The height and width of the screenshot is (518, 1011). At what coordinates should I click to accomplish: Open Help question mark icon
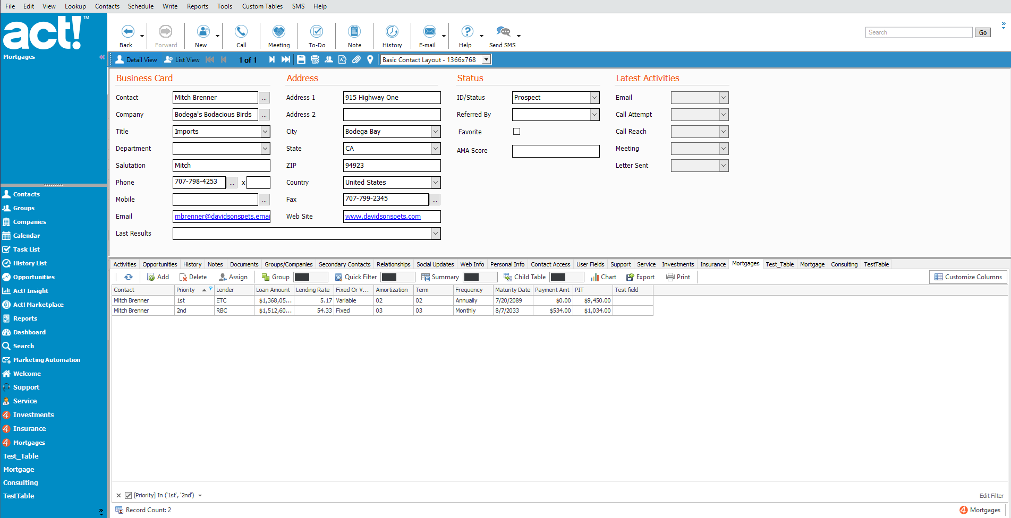[467, 32]
